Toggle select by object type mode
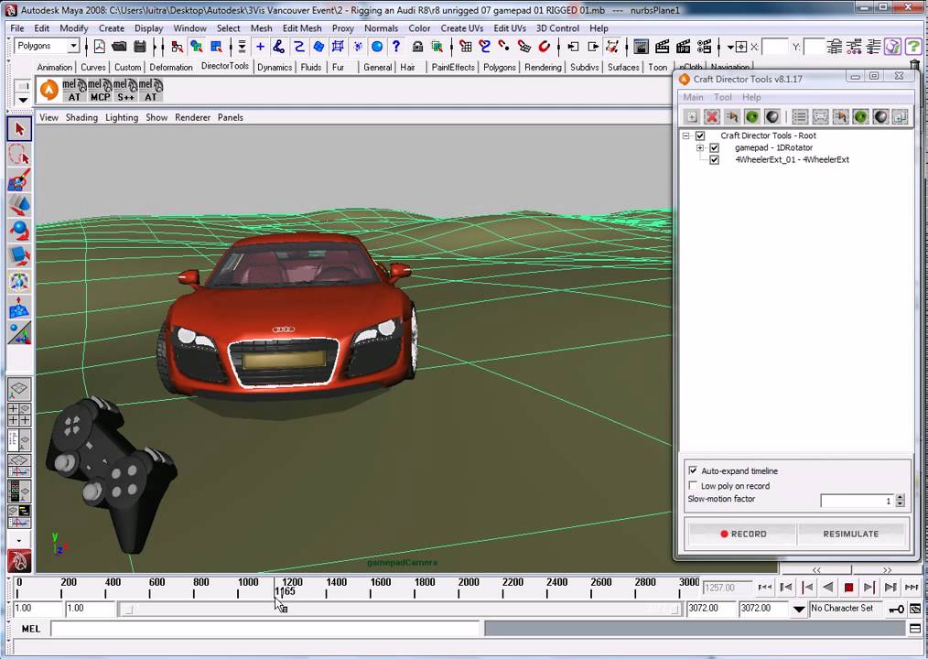Image resolution: width=928 pixels, height=659 pixels. tap(197, 46)
